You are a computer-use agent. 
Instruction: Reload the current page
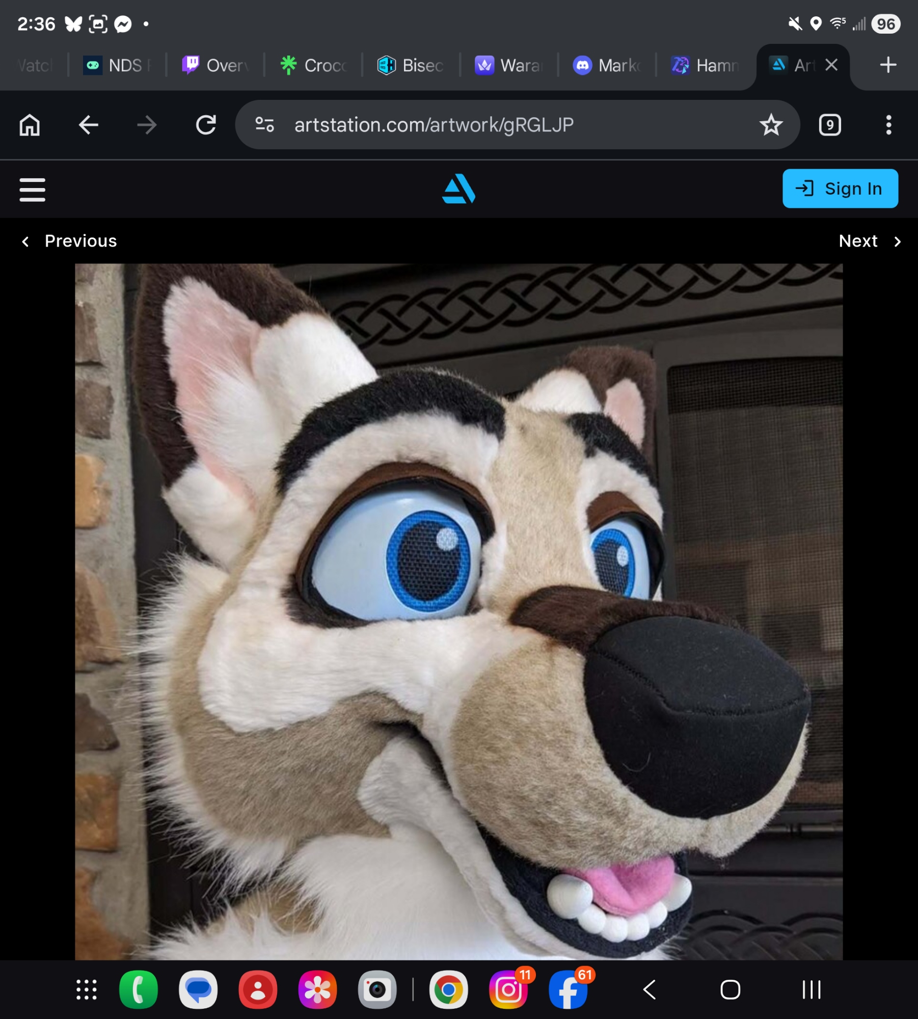point(206,125)
